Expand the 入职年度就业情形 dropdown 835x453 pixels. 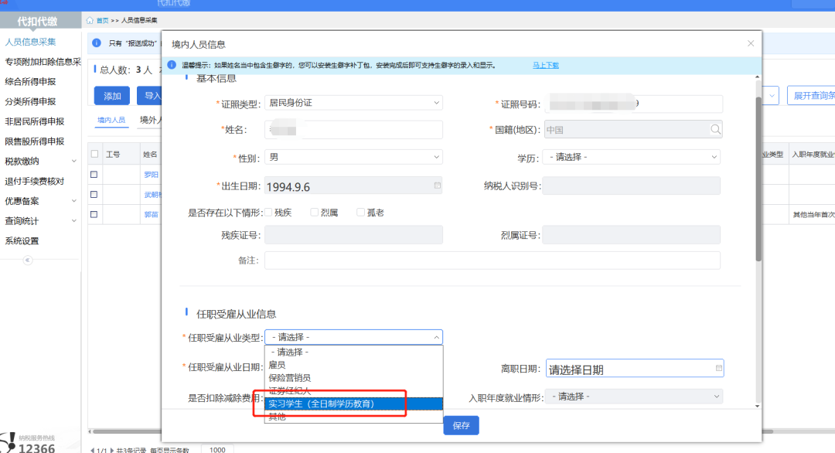634,397
